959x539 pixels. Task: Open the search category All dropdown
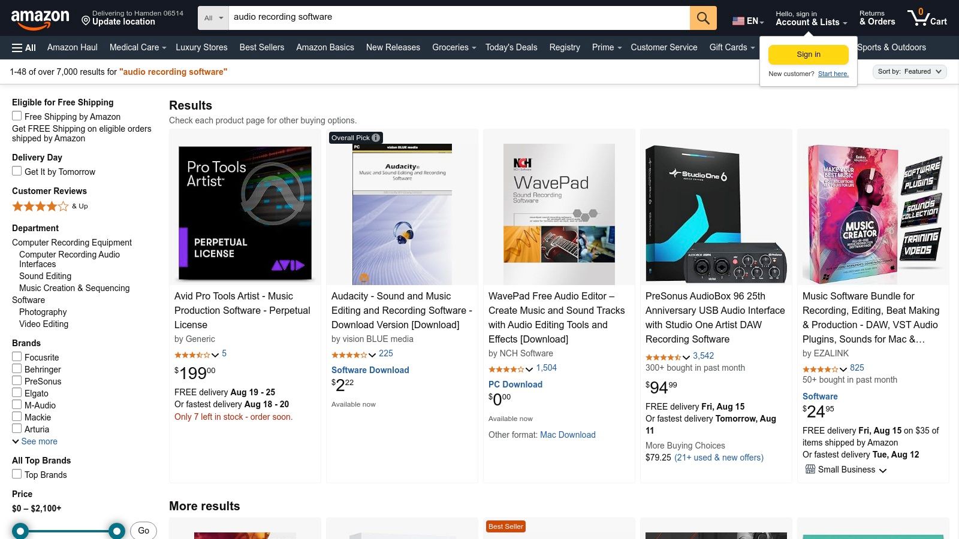pos(213,18)
